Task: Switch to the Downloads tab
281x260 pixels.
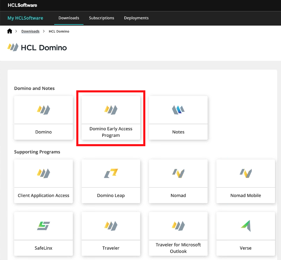Action: 69,18
